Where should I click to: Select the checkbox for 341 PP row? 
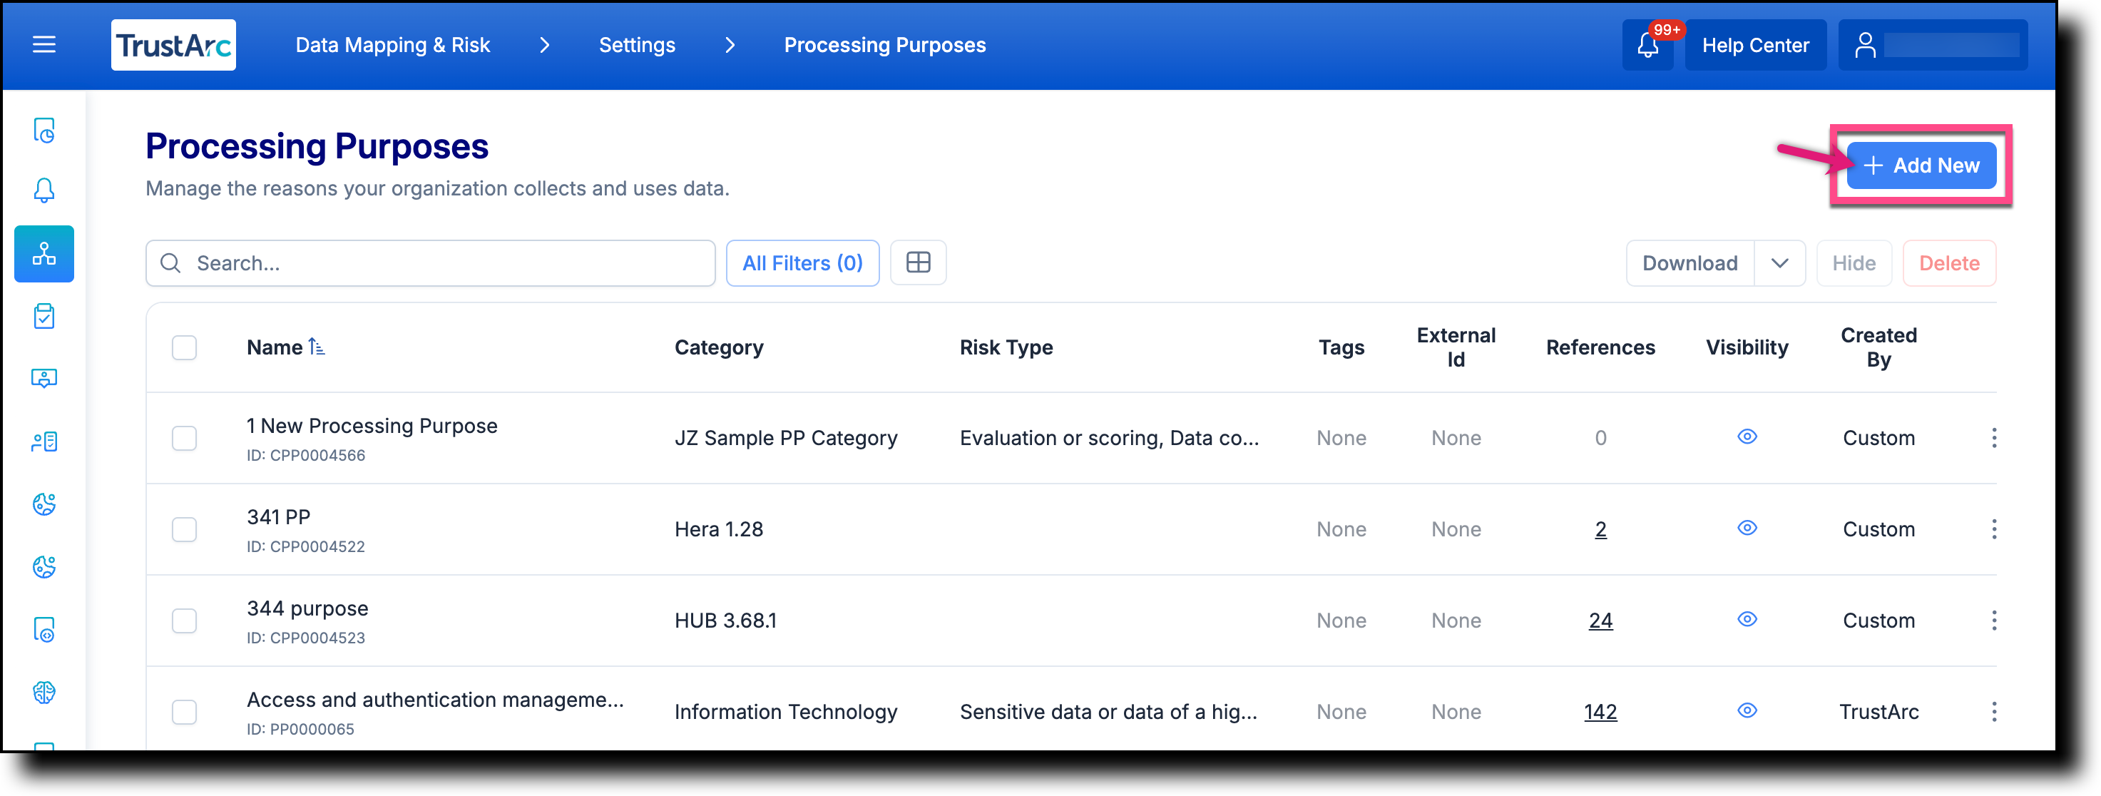[x=184, y=529]
